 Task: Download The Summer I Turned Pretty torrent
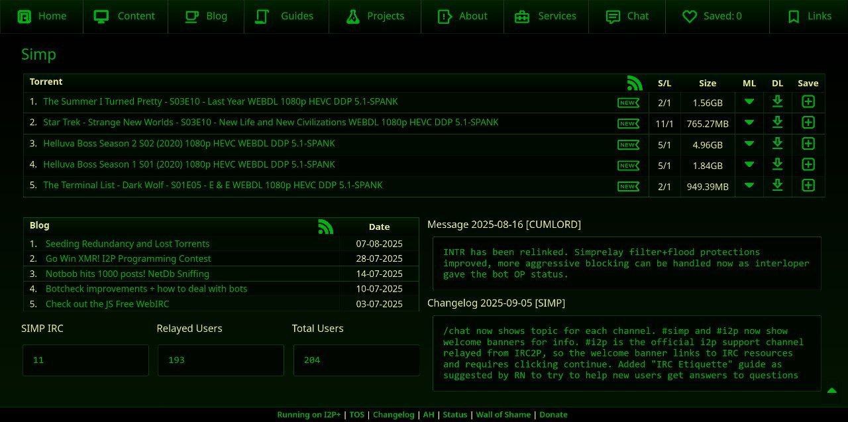point(777,101)
